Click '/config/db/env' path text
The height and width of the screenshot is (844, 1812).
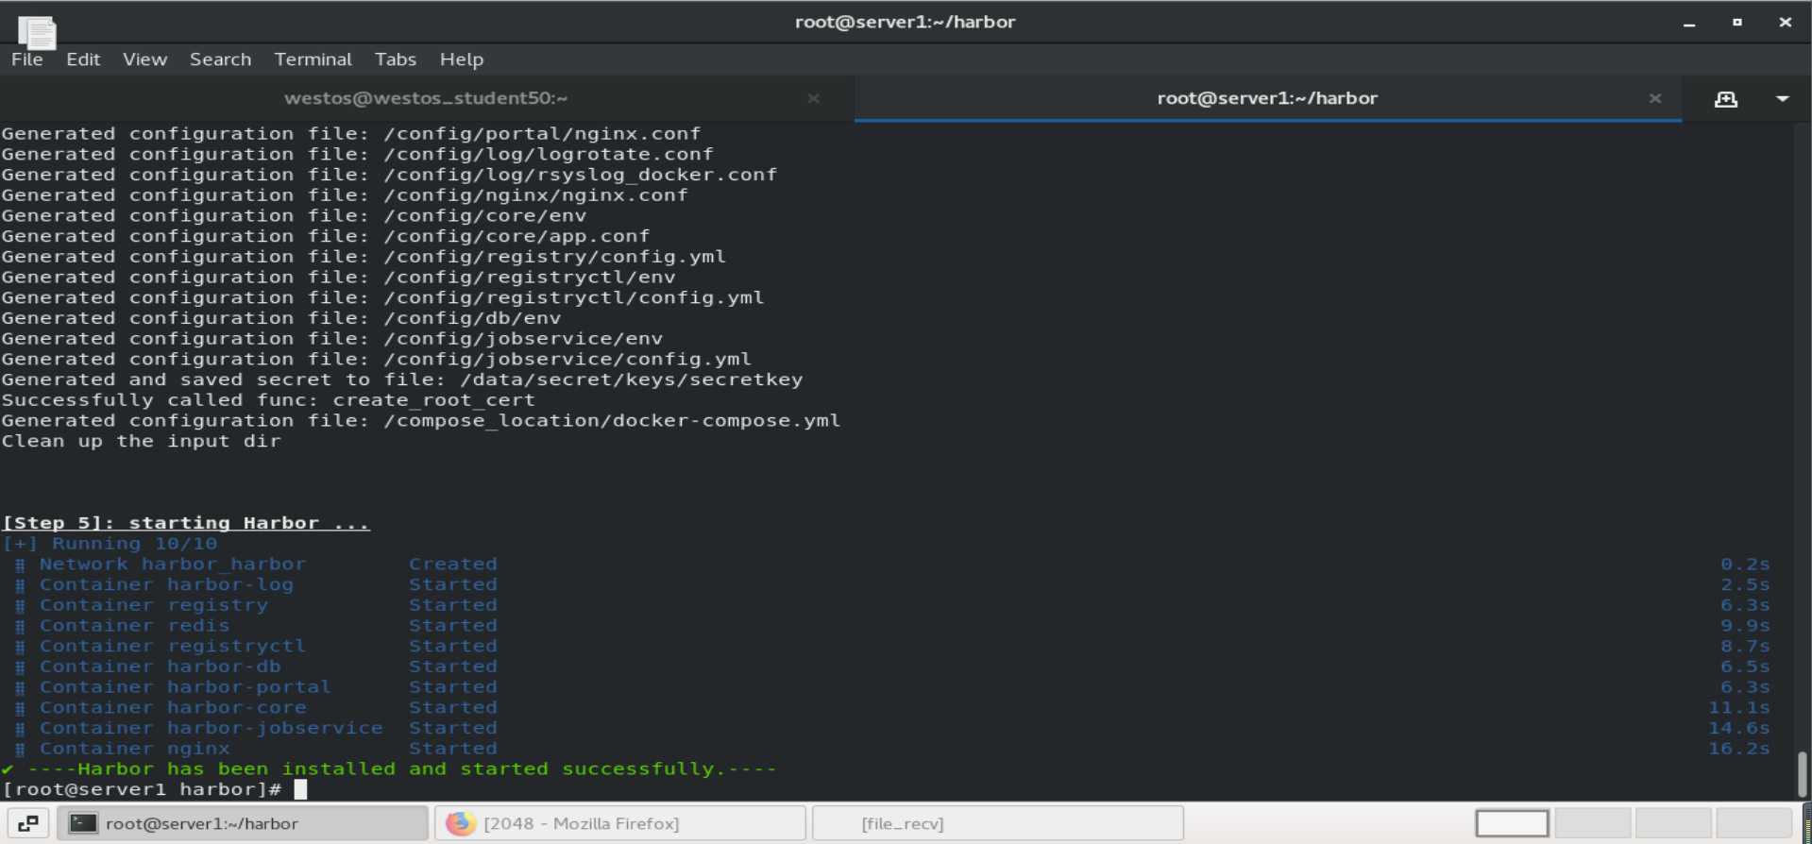472,318
